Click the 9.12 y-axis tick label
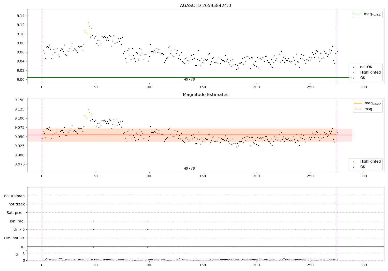Image resolution: width=388 pixels, height=271 pixels. click(20, 25)
